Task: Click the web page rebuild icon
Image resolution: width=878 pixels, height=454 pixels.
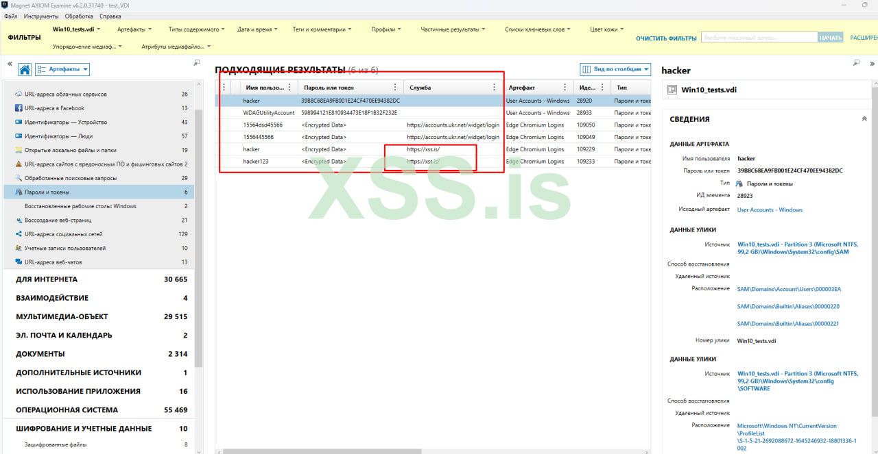Action: click(19, 220)
